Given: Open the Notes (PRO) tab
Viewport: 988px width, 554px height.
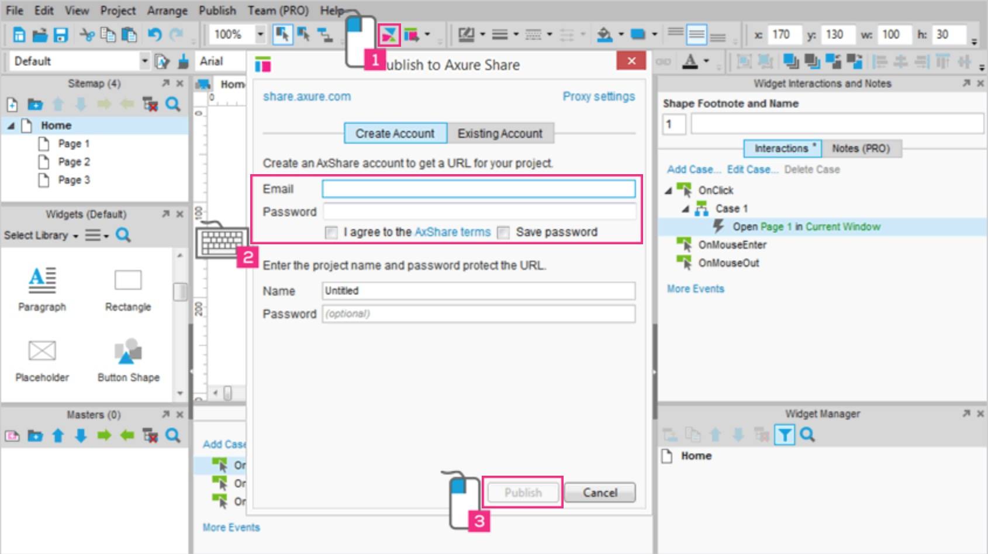Looking at the screenshot, I should 861,148.
